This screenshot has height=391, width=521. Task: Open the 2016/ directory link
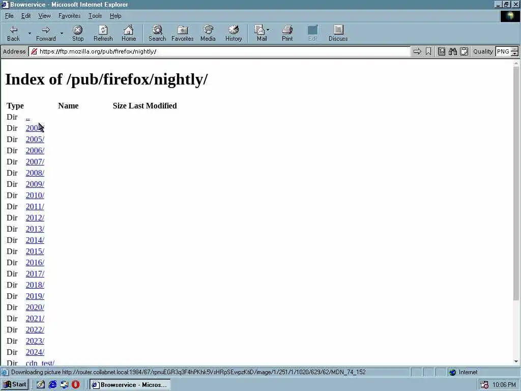(35, 263)
